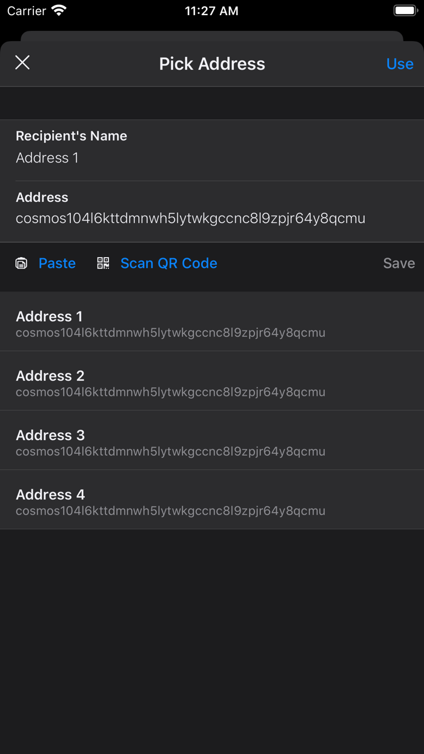The width and height of the screenshot is (424, 754).
Task: Tap the Carrier label in status bar
Action: tap(27, 11)
